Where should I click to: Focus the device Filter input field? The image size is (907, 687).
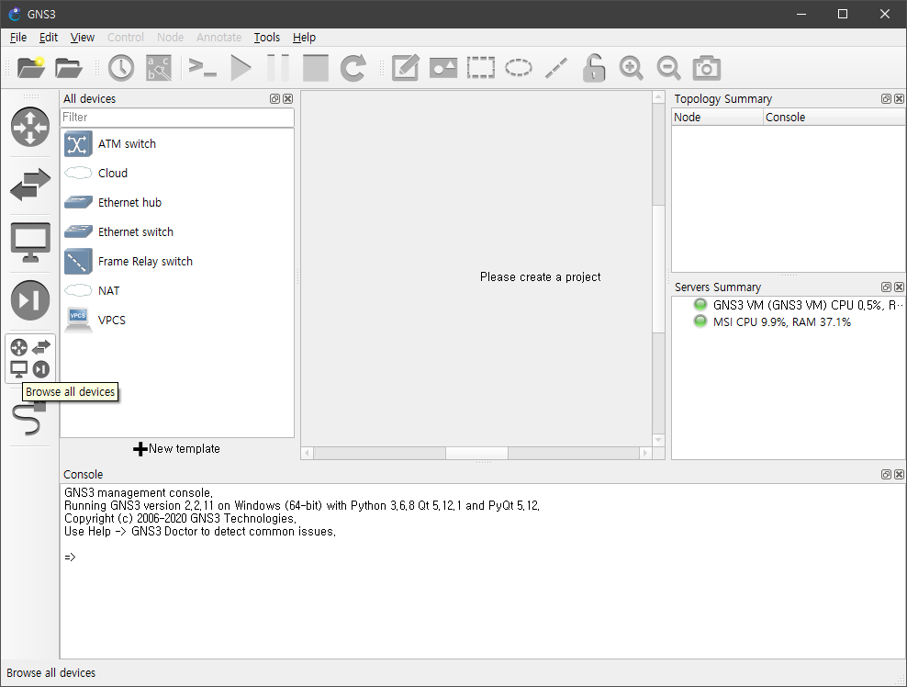(x=177, y=118)
